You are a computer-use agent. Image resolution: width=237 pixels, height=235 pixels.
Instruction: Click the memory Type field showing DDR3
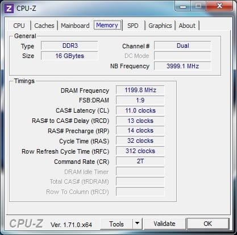tap(69, 46)
